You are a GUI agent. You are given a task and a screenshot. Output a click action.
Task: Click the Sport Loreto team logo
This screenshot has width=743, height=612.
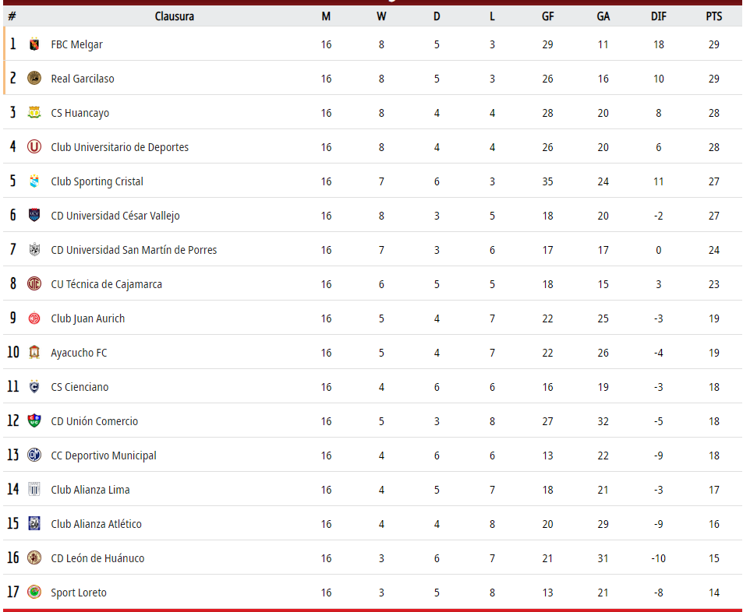pyautogui.click(x=34, y=592)
